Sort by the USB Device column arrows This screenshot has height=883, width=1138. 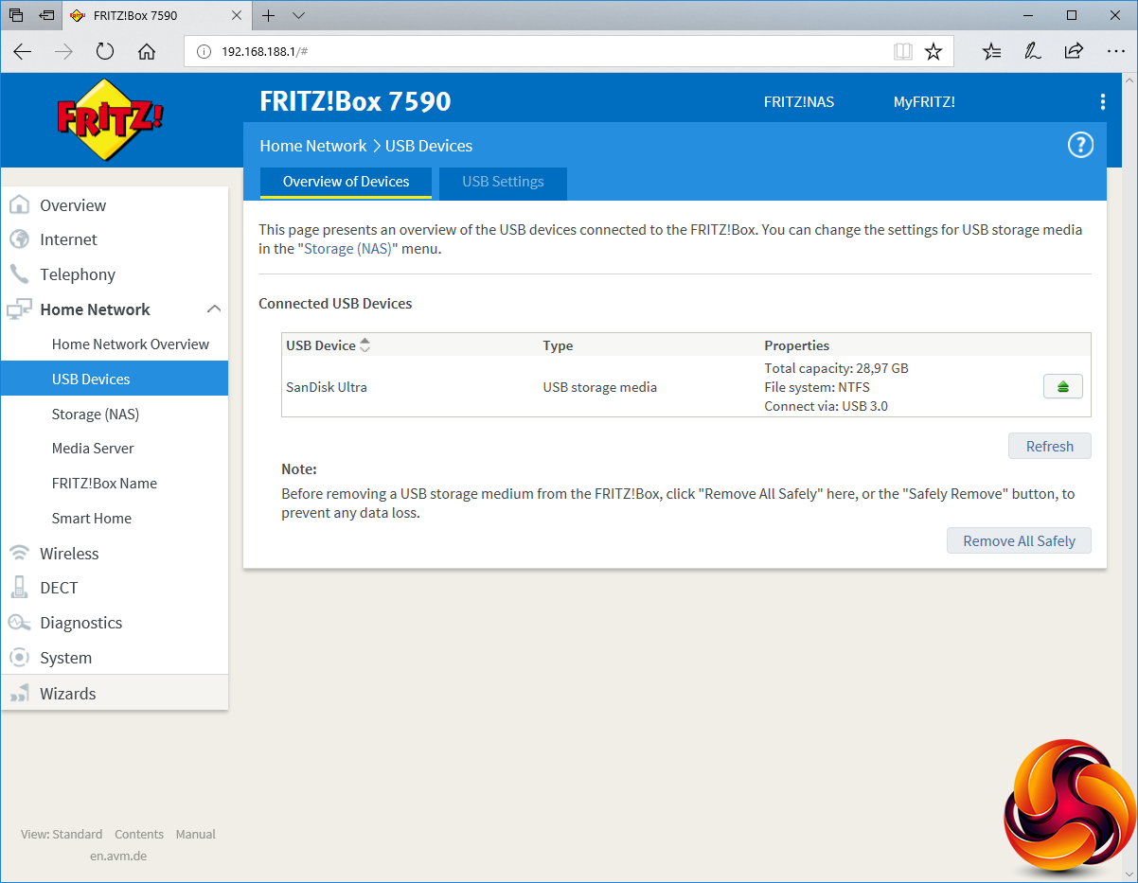coord(365,345)
